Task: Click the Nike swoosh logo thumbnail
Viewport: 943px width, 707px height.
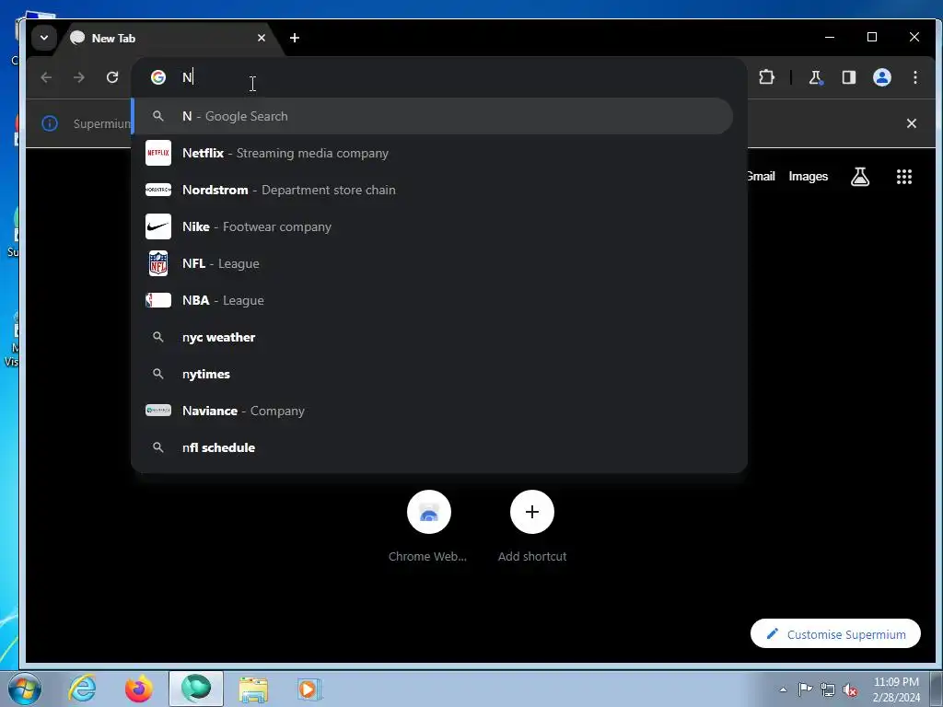Action: [x=158, y=226]
